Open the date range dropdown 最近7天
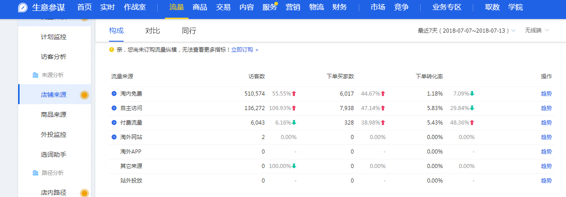 pyautogui.click(x=466, y=31)
